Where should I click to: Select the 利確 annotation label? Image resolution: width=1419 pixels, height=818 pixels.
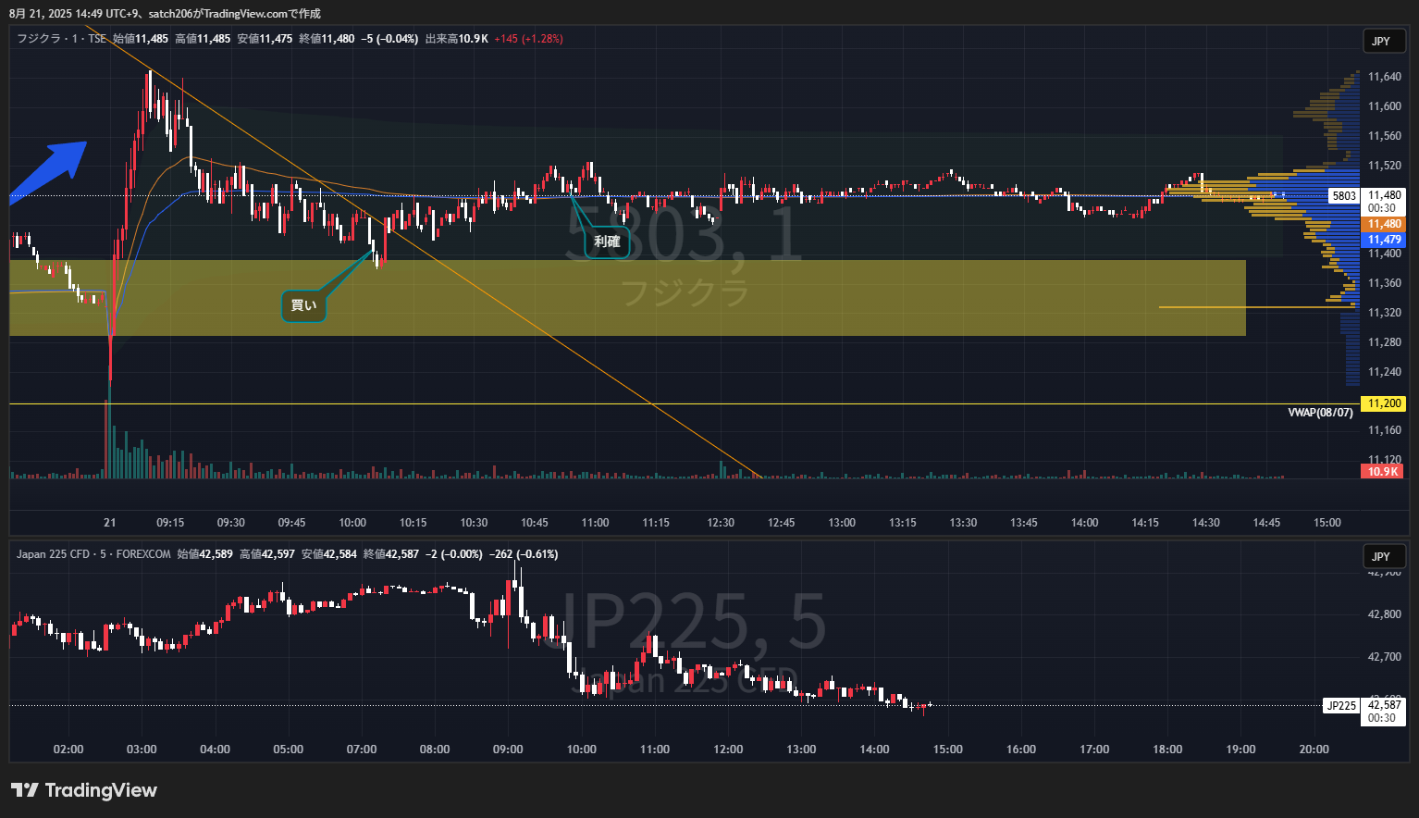pyautogui.click(x=607, y=242)
